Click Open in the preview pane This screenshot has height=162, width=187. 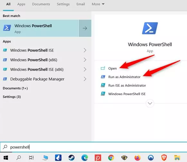click(x=112, y=68)
